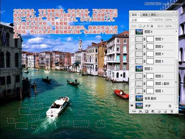Show 图层 7 via its visibility box
This screenshot has height=139, width=185.
[x=132, y=39]
